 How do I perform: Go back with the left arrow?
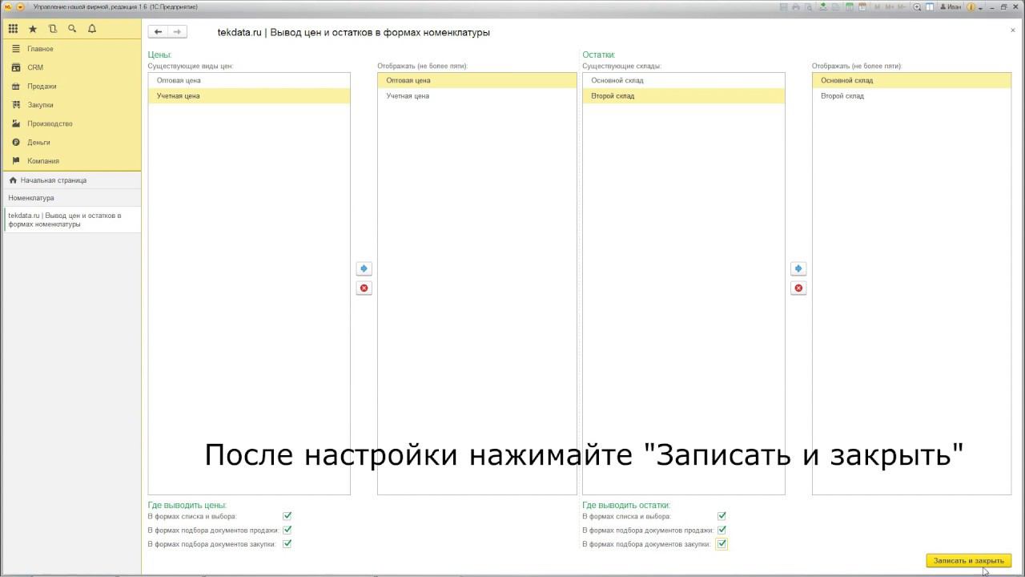159,32
